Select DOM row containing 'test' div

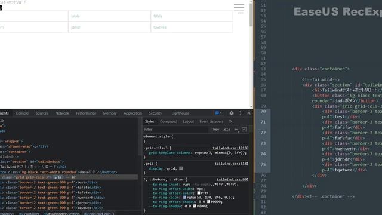click(x=69, y=182)
